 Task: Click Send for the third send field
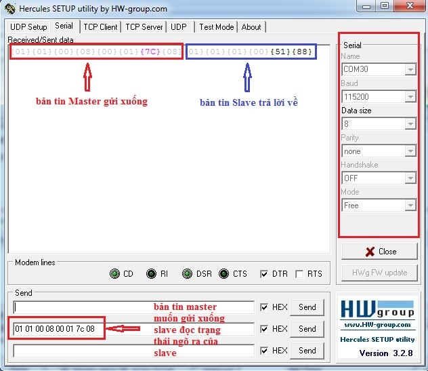coord(307,351)
